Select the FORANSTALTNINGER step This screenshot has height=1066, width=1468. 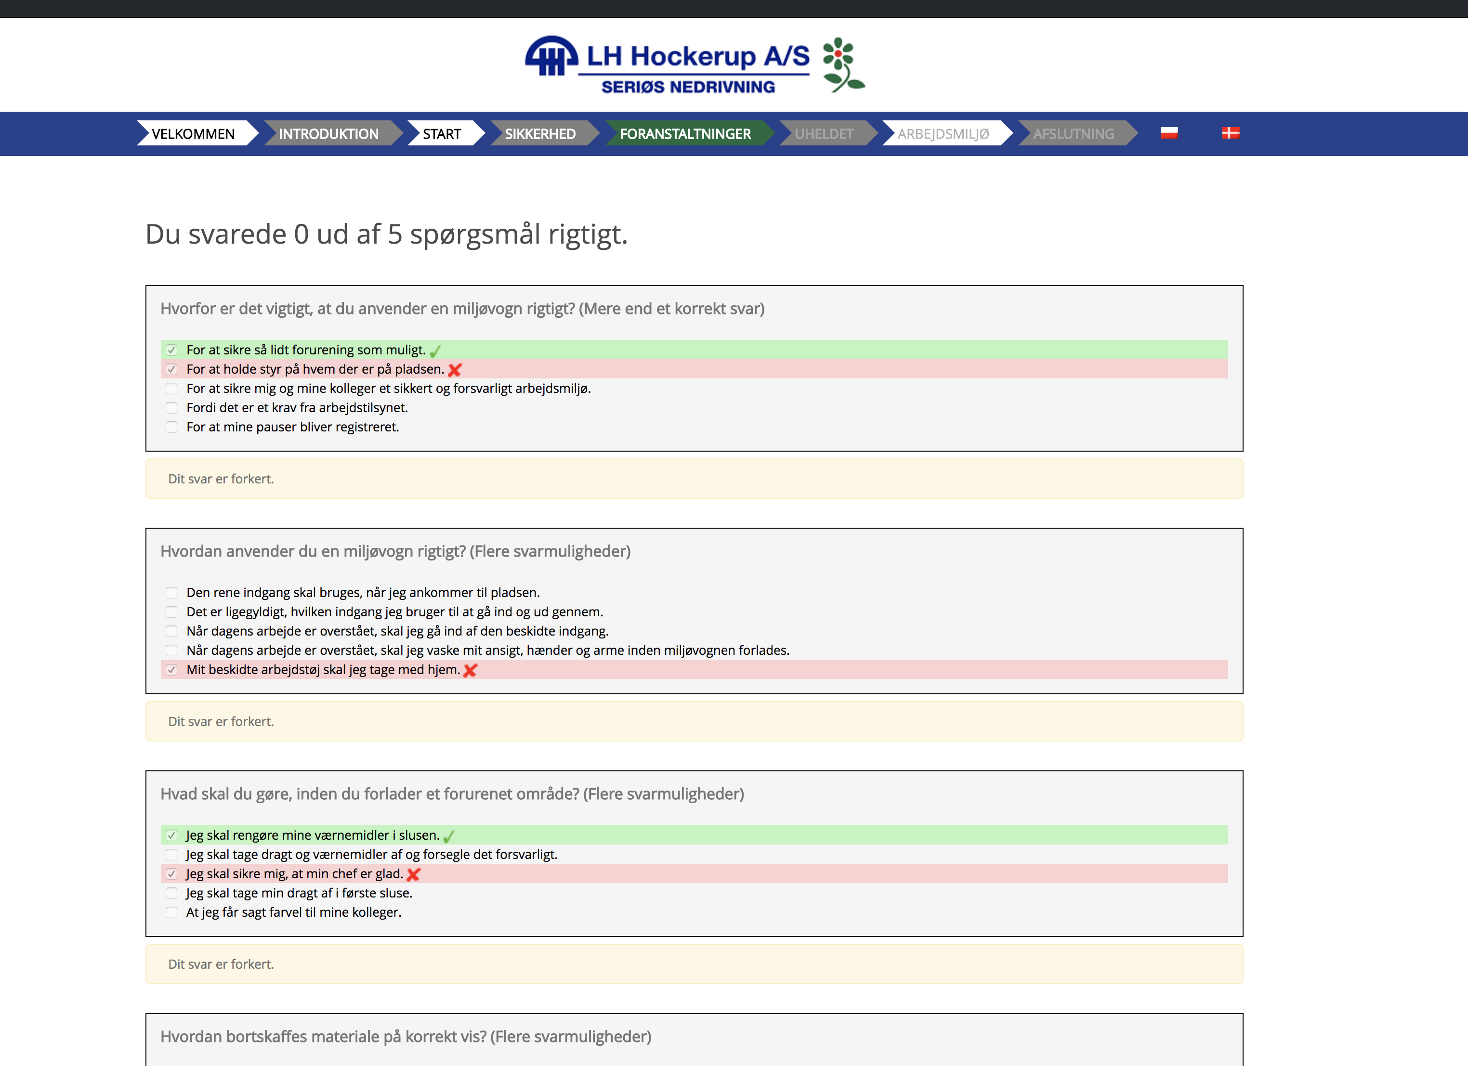[685, 134]
